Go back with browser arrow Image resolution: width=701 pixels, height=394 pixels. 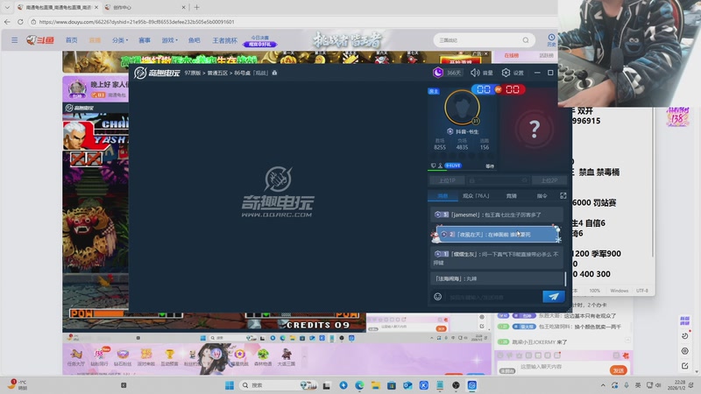click(x=7, y=21)
